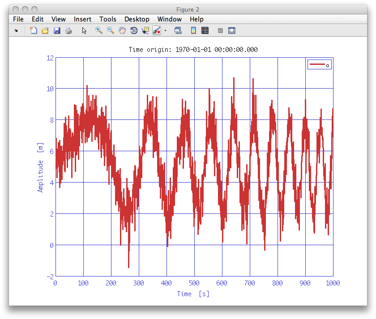Viewport: 376px width, 319px height.
Task: Open the View menu
Action: [x=59, y=19]
